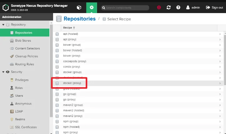226x134 pixels.
Task: Open Routing Rules in sidebar
Action: pyautogui.click(x=24, y=64)
